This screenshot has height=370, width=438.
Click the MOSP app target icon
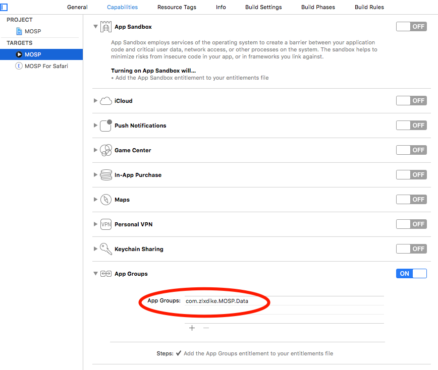19,54
